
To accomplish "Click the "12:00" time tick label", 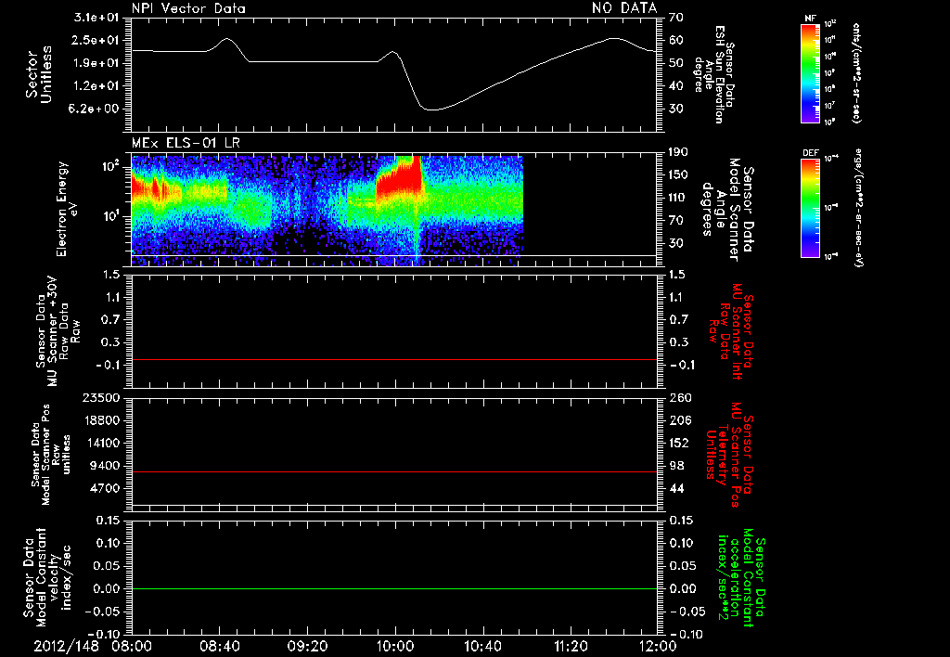I will (658, 646).
